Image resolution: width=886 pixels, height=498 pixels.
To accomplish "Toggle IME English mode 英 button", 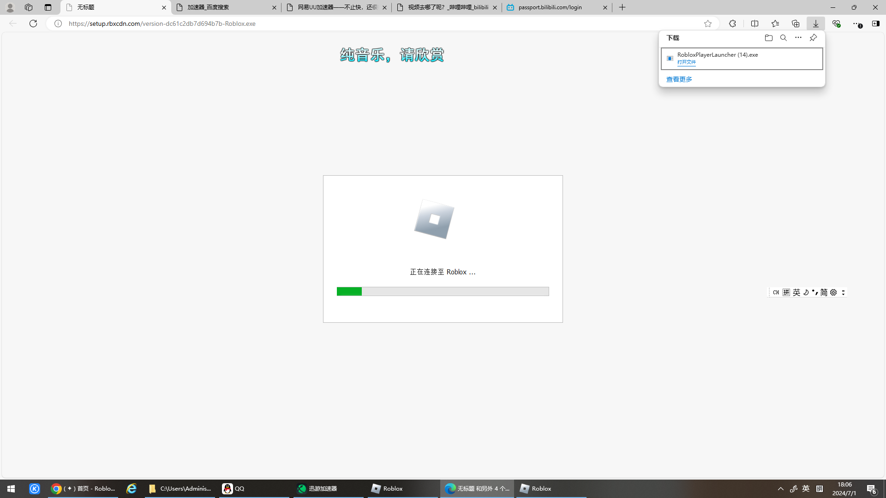I will point(796,292).
